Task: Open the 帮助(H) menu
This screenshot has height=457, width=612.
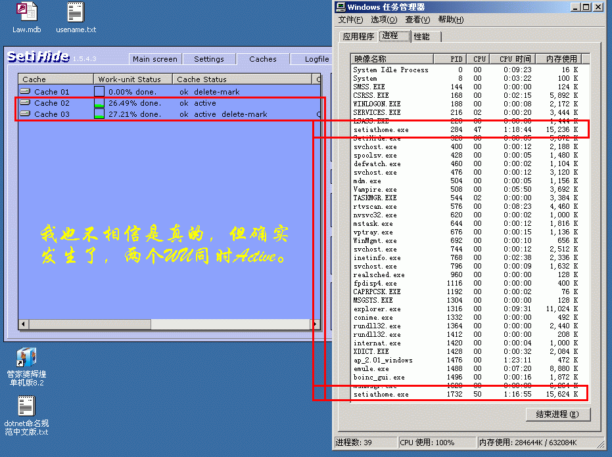Action: click(451, 20)
